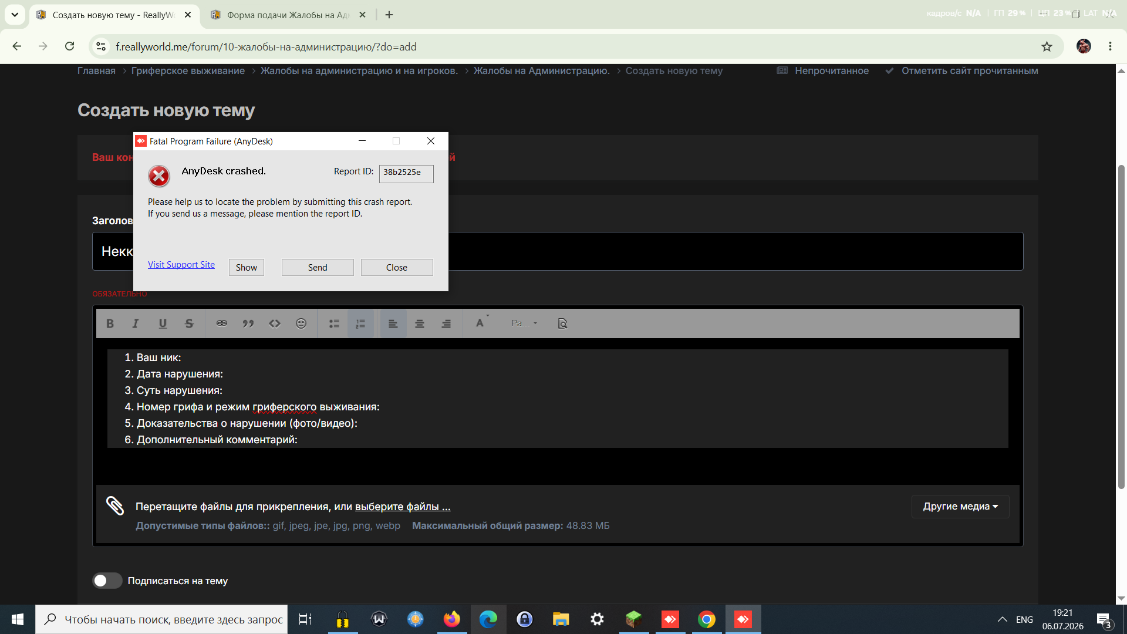This screenshot has width=1127, height=634.
Task: Insert a link via editor toolbar
Action: click(x=221, y=323)
